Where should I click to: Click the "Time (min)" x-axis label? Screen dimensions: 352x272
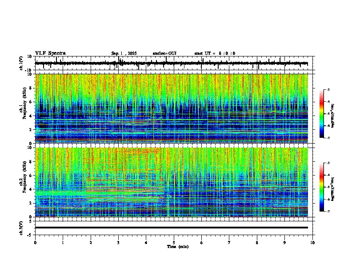tap(178, 247)
